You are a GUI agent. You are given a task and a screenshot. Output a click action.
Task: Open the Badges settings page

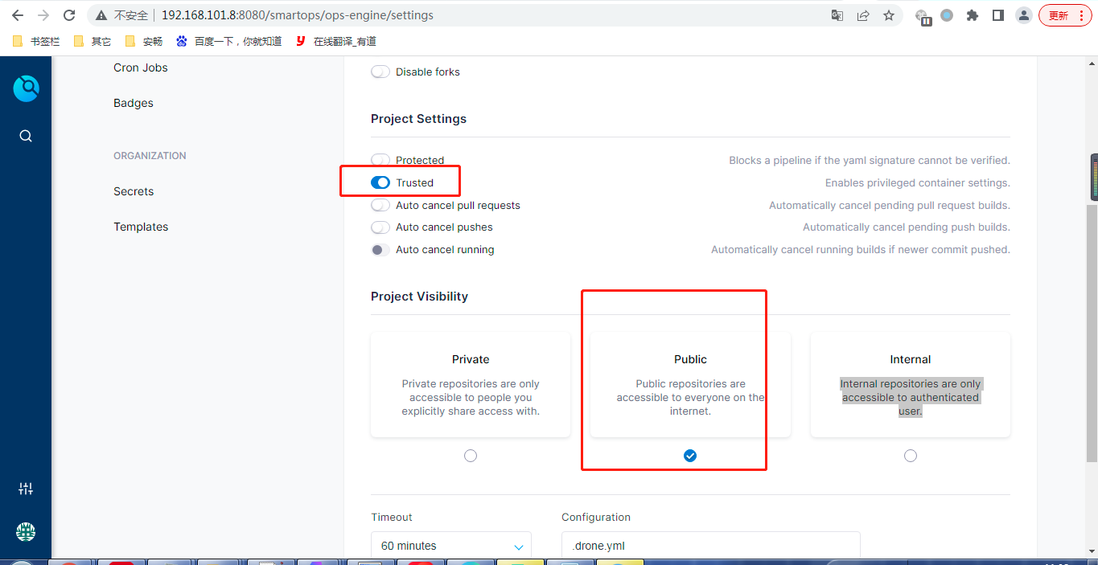(133, 103)
